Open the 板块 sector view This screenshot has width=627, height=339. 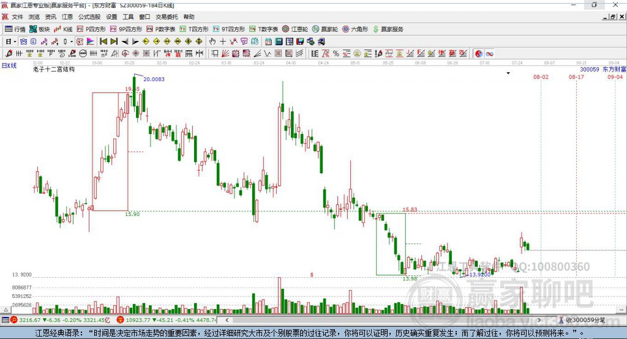[39, 29]
